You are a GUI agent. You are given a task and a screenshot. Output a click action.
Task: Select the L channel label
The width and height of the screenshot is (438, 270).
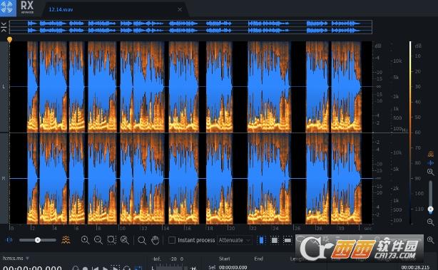pos(4,87)
